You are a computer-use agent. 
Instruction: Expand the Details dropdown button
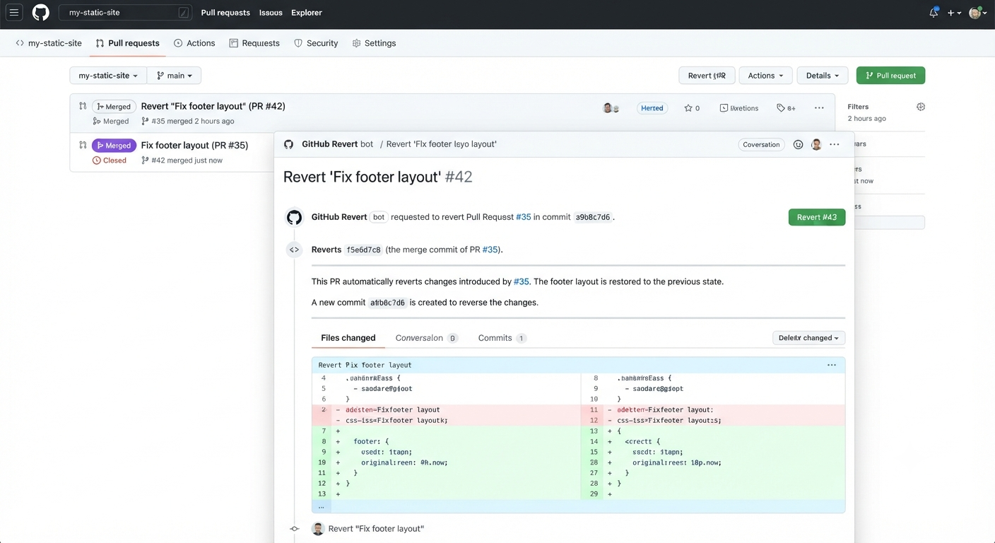tap(823, 76)
